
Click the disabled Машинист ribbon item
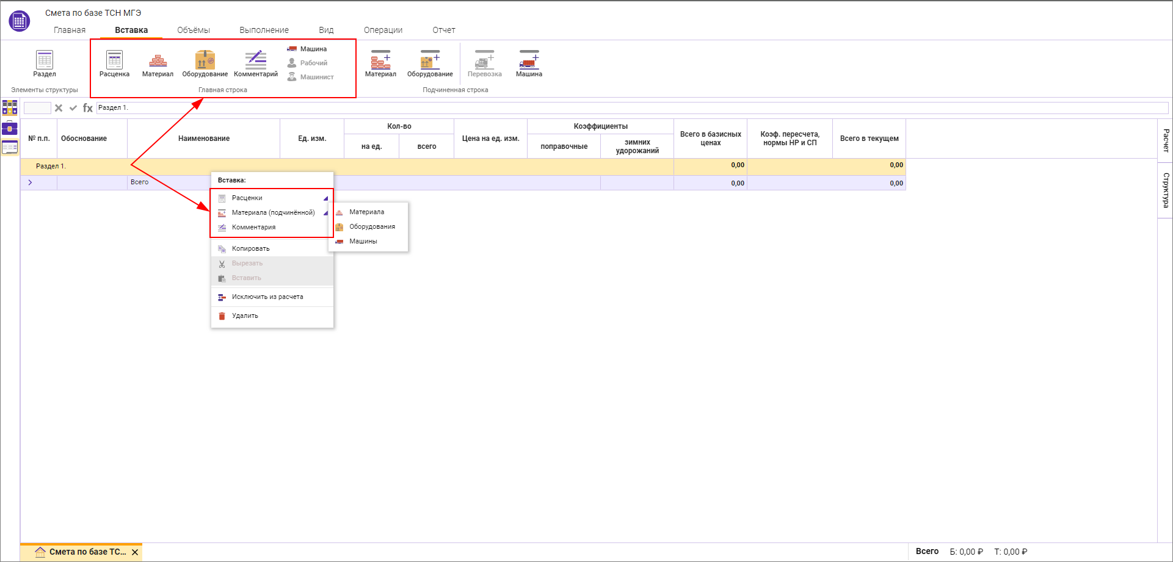310,77
